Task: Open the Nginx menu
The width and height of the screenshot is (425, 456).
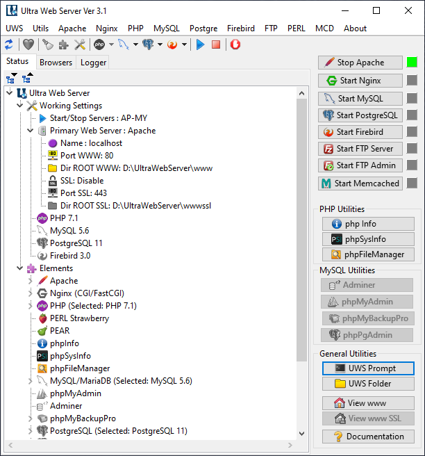Action: [x=107, y=28]
